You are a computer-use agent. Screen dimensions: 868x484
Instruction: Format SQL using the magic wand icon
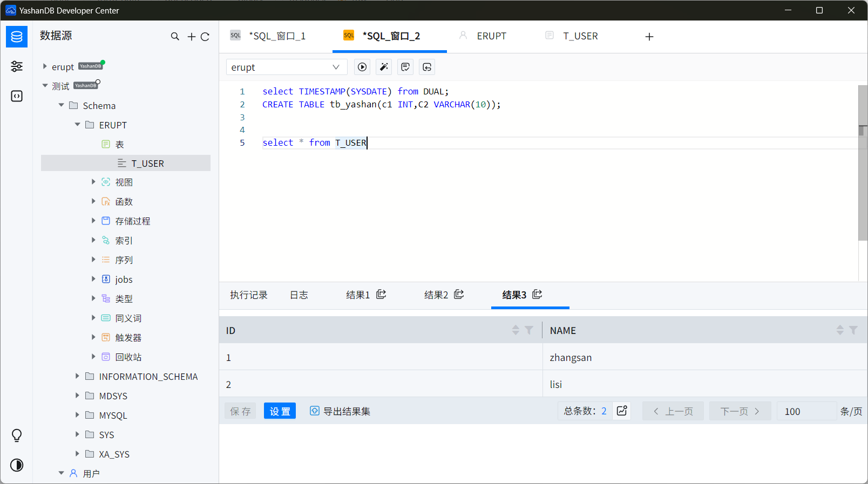point(384,67)
